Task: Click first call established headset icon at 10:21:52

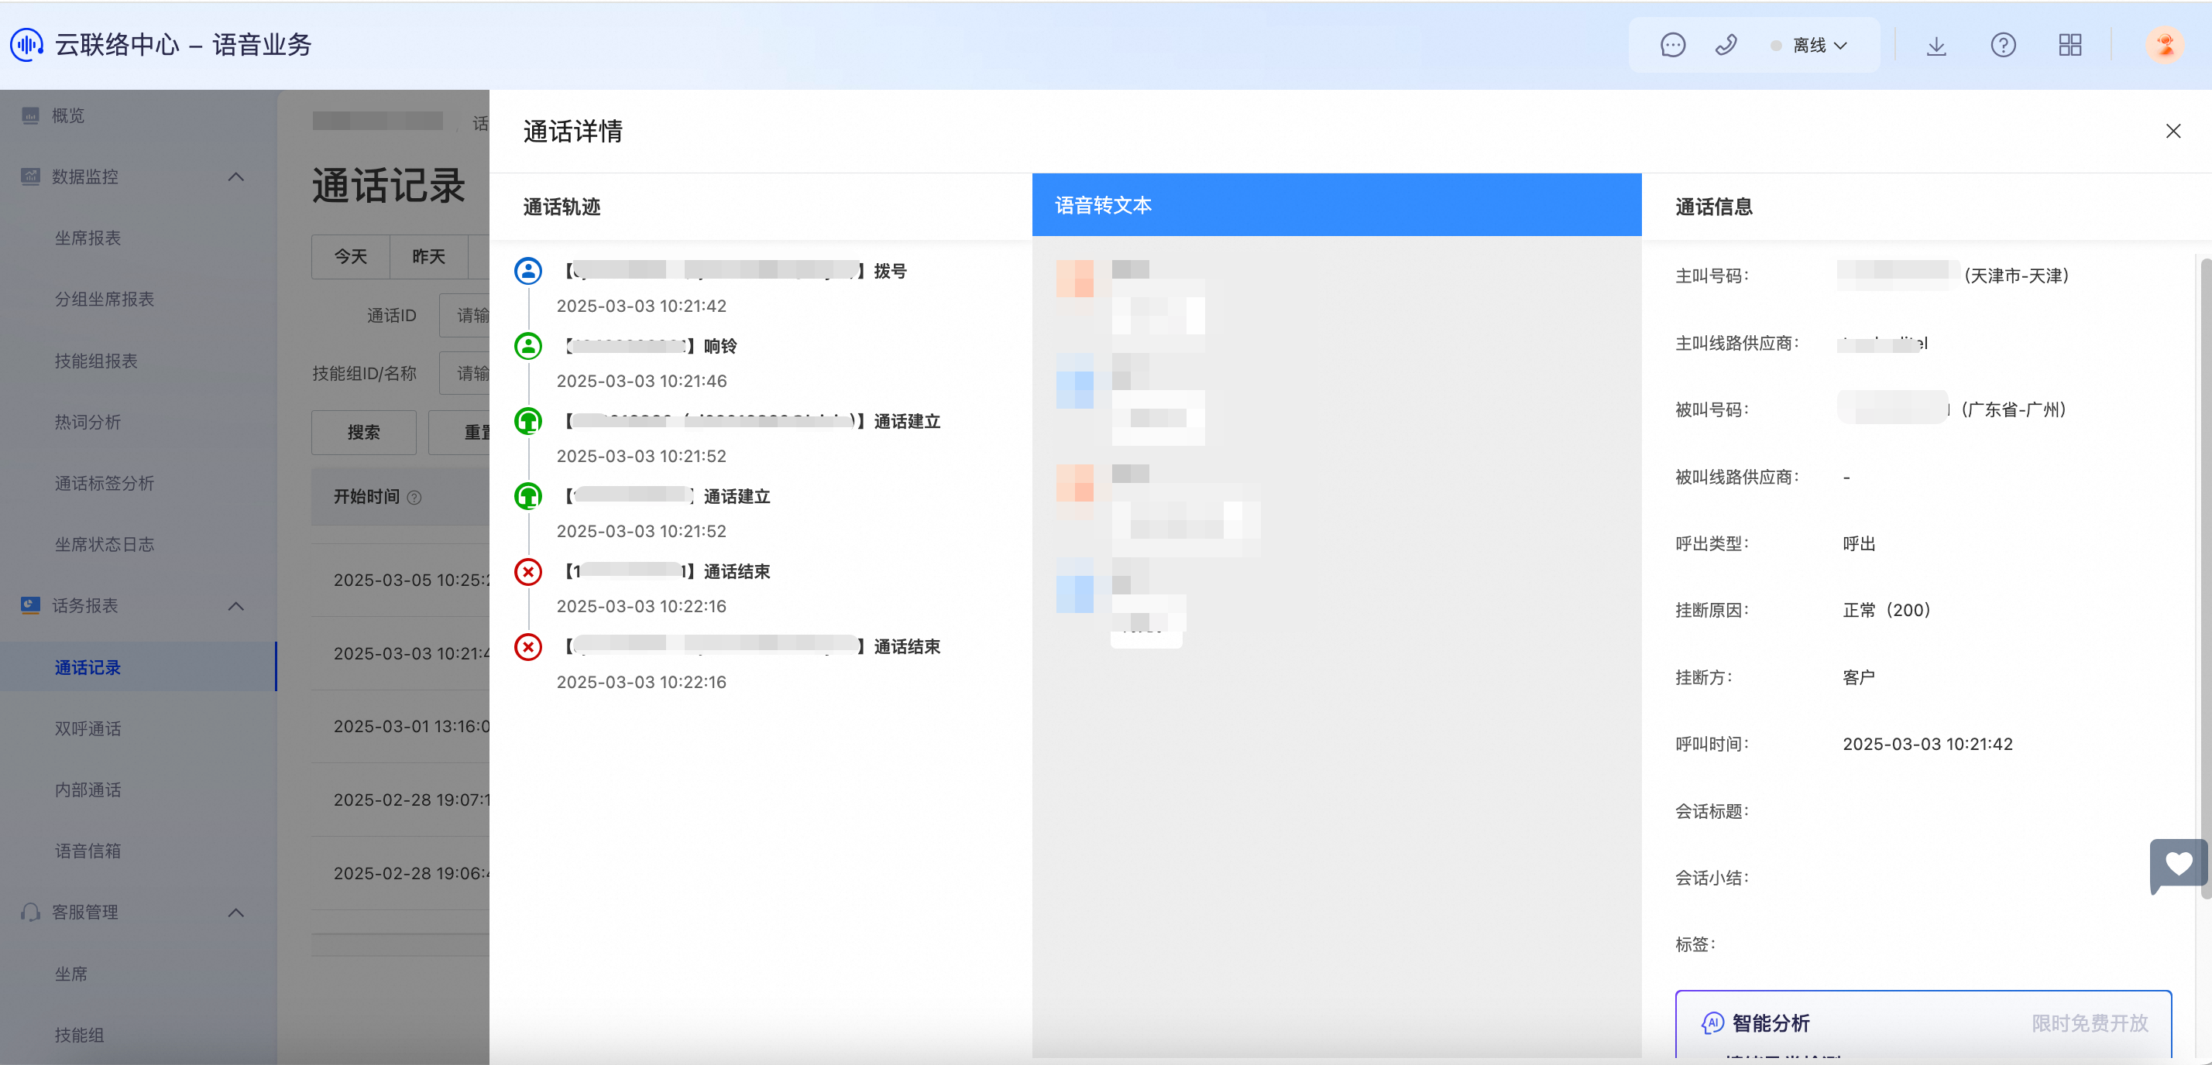Action: tap(528, 421)
